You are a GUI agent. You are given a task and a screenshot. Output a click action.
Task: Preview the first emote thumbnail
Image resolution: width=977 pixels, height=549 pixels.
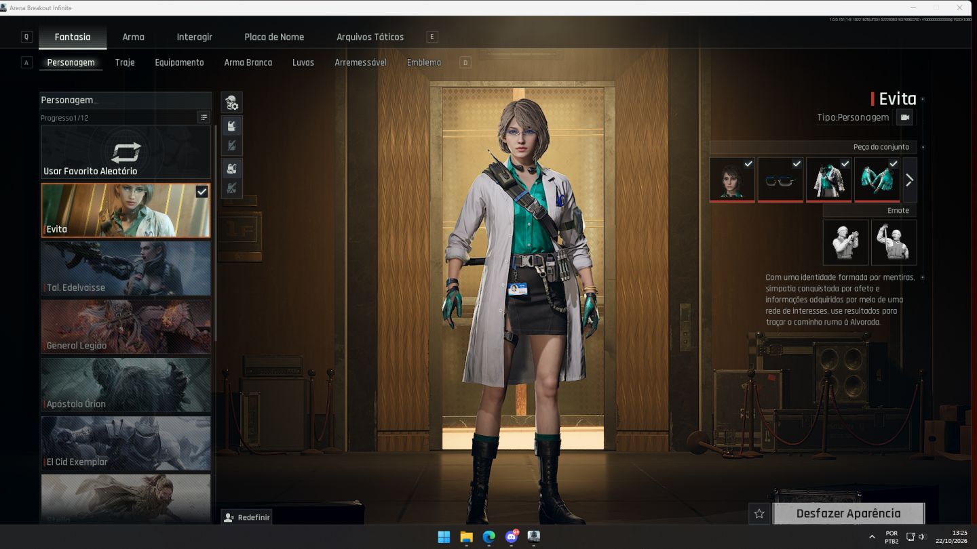tap(845, 242)
